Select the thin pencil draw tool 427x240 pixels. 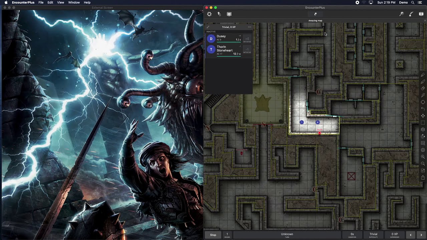click(x=423, y=75)
